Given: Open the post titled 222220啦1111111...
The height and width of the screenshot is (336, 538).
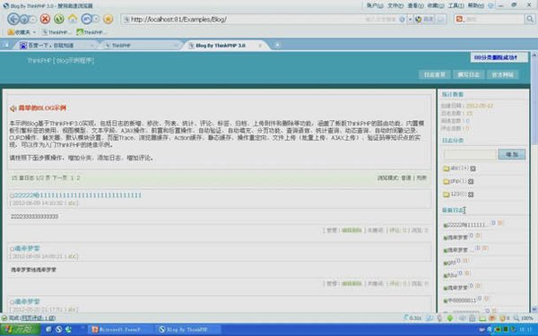Looking at the screenshot, I should [78, 195].
